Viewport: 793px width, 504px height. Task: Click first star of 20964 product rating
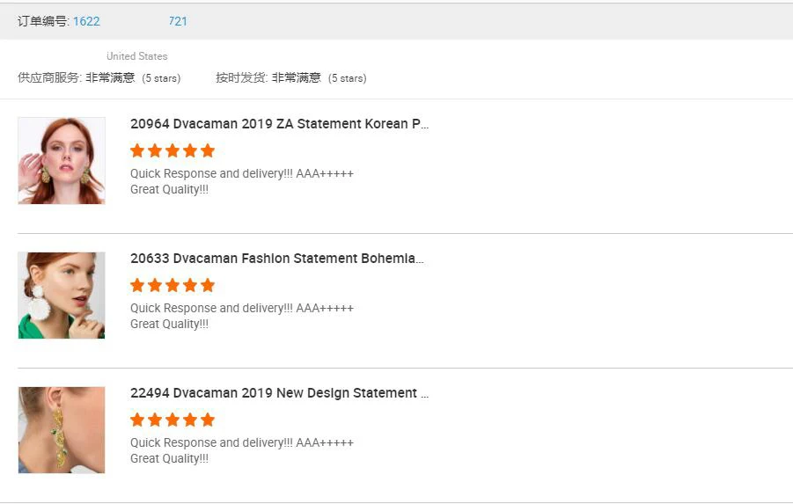(x=137, y=150)
